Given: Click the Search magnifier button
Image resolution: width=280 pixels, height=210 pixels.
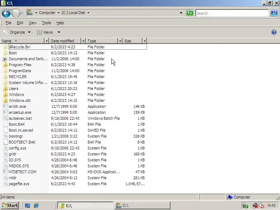Looking at the screenshot, I should 274,13.
